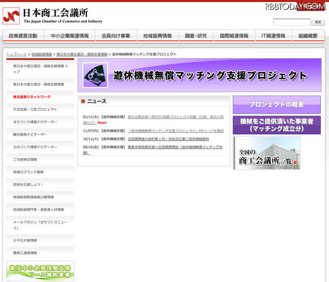Click the トップページ breadcrumb link
The width and height of the screenshot is (329, 282).
click(x=16, y=54)
